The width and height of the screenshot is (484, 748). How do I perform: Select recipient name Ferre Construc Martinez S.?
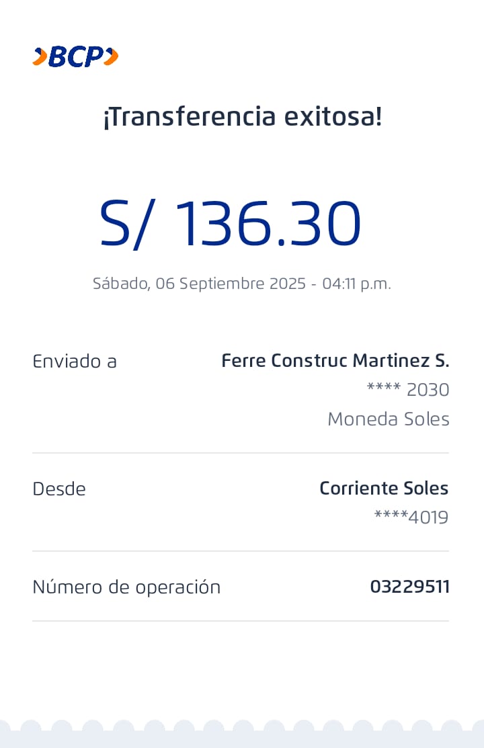point(335,361)
